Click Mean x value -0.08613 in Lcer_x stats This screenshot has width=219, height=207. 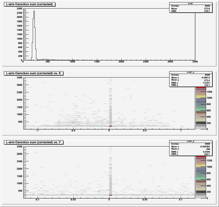coord(206,78)
